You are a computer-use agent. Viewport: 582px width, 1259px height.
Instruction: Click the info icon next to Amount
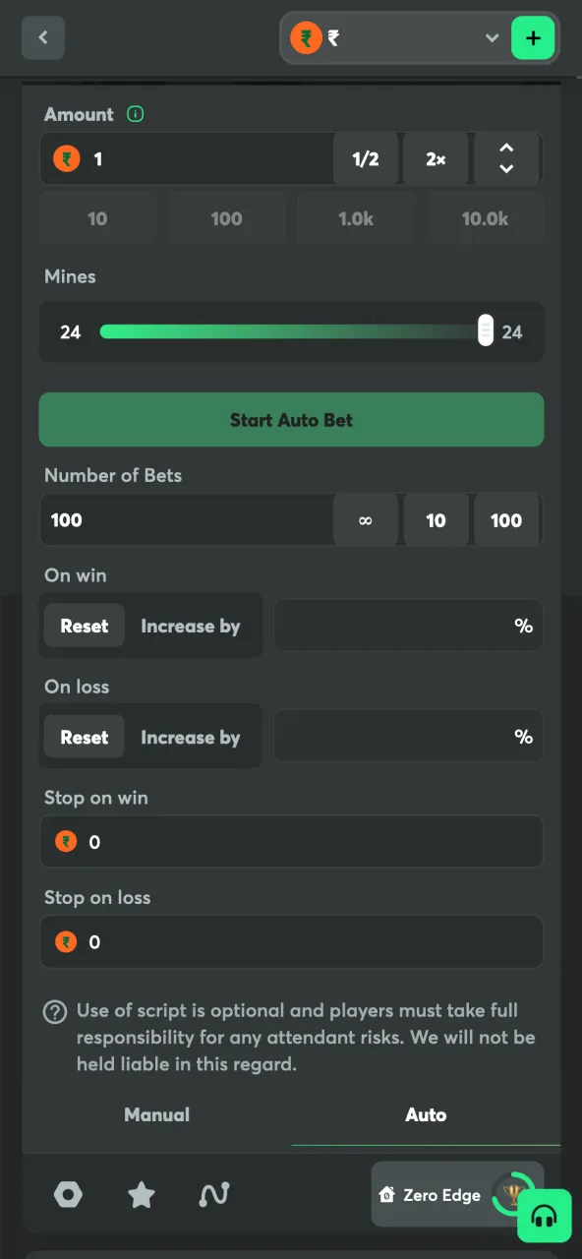(135, 114)
